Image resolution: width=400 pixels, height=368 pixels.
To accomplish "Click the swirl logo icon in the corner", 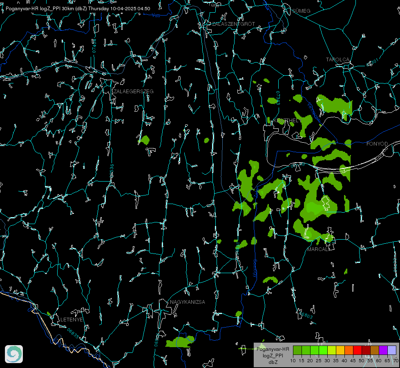I will pos(14,354).
